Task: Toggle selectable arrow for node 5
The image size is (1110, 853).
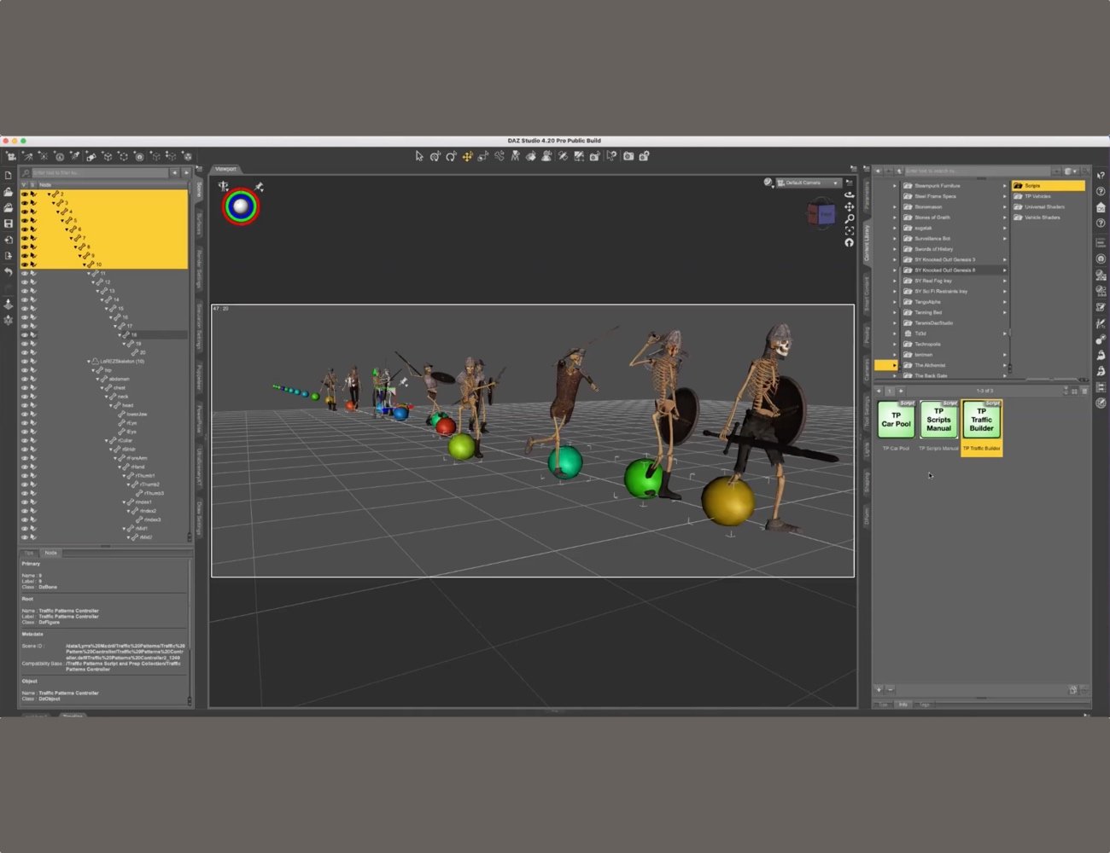Action: coord(33,220)
